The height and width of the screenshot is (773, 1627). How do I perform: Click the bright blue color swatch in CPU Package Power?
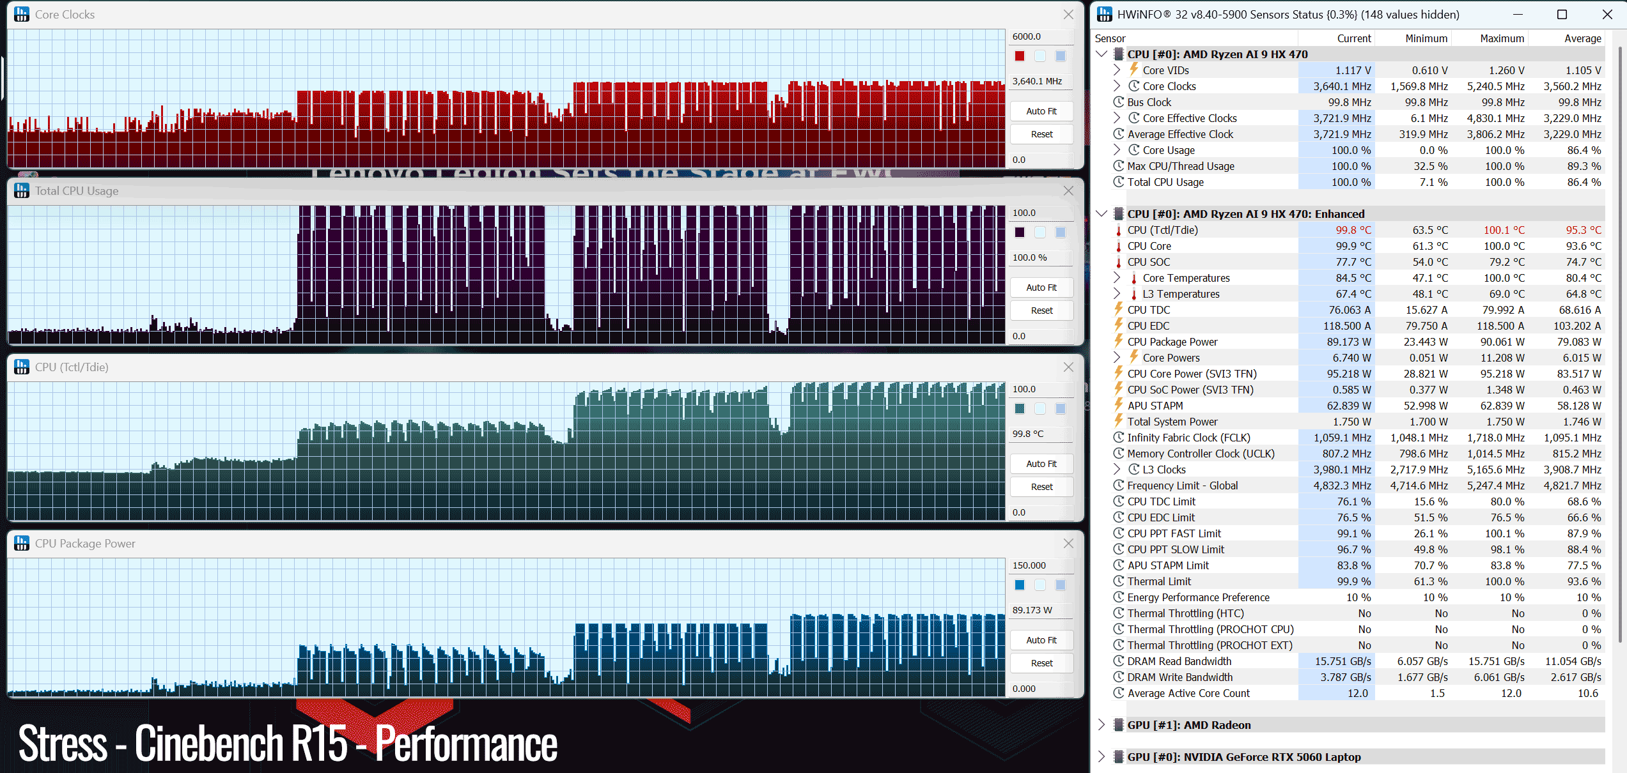(x=1020, y=585)
